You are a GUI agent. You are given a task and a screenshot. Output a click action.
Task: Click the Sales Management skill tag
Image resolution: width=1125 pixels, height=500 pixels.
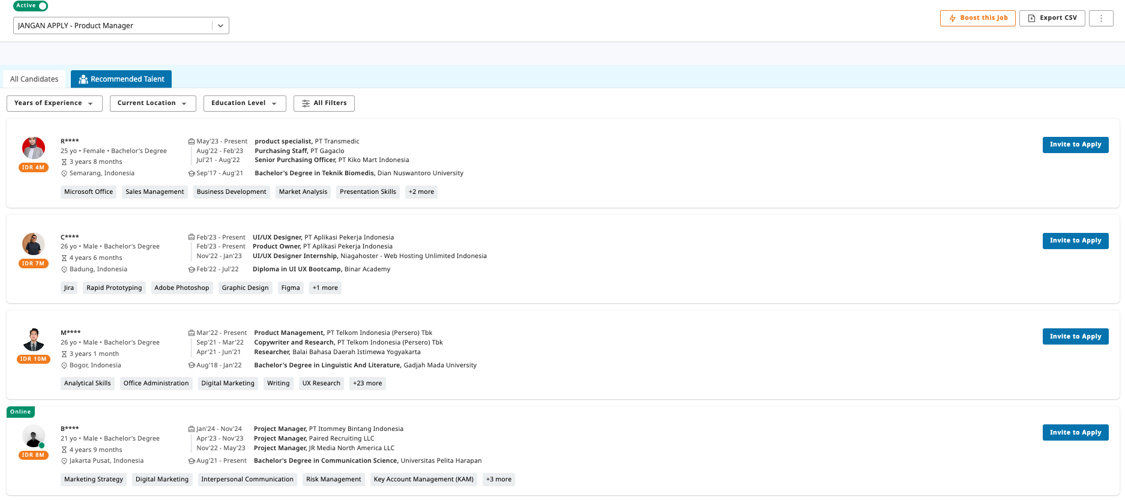tap(155, 192)
